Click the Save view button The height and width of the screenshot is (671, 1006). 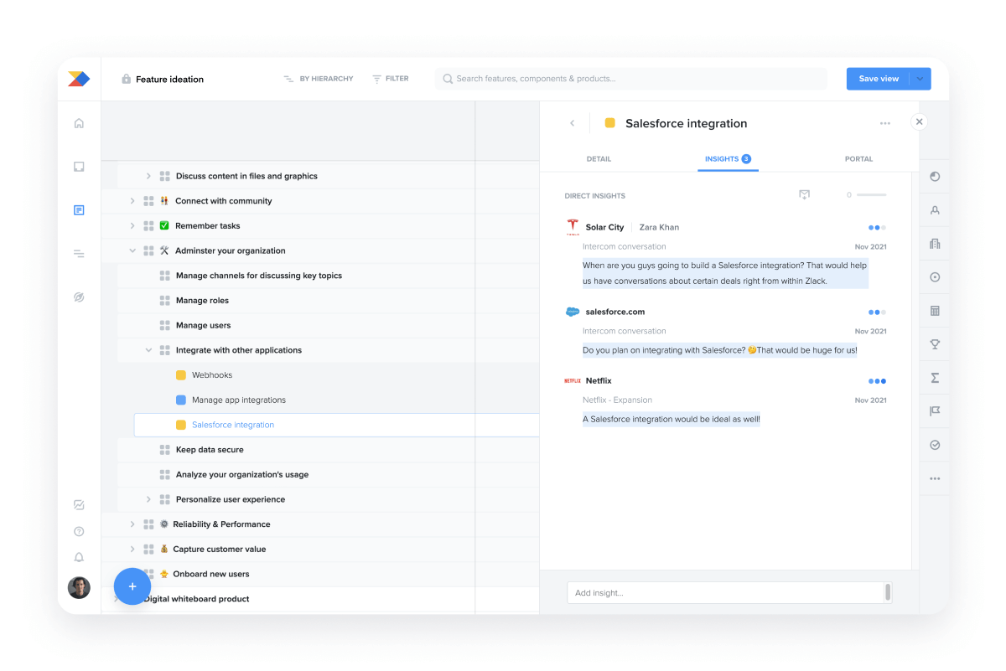point(879,79)
